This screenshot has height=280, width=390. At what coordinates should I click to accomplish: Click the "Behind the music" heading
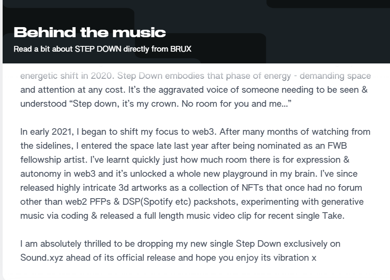pos(90,32)
